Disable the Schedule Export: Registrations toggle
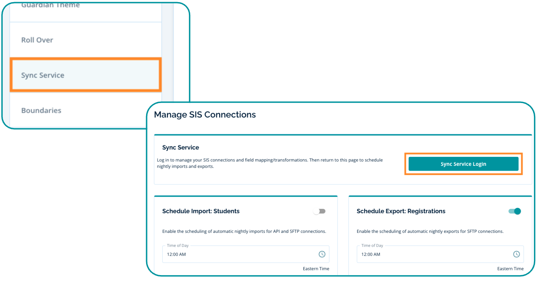Image resolution: width=537 pixels, height=281 pixels. 515,211
